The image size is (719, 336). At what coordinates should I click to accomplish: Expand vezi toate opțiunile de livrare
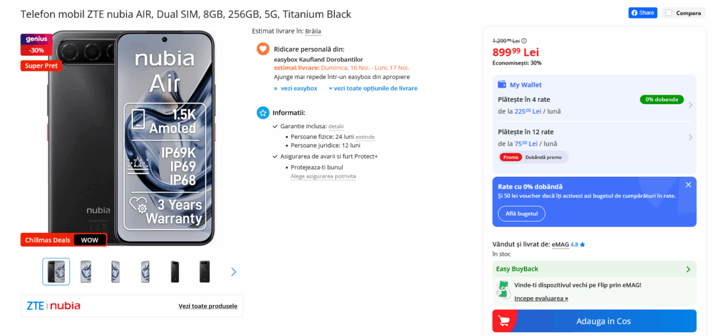373,89
